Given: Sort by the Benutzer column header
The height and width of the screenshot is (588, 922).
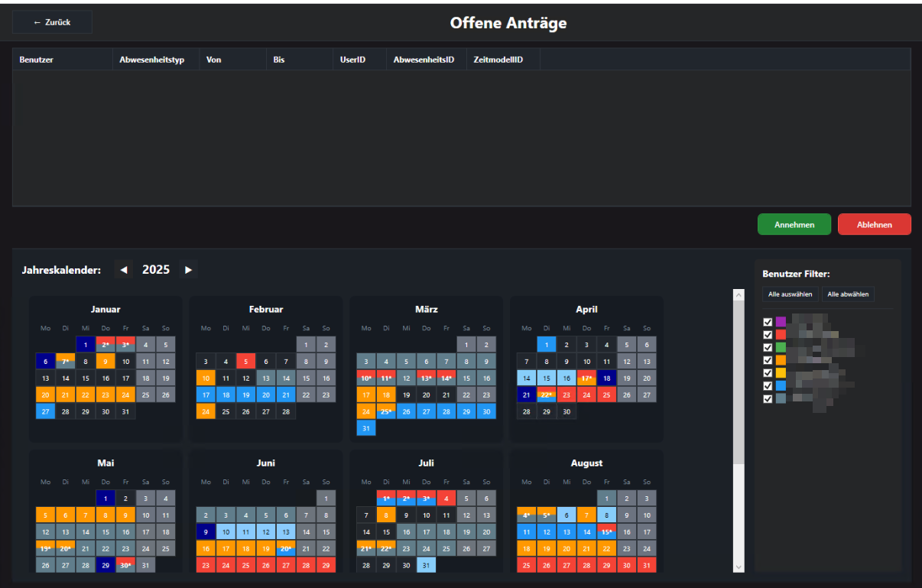Looking at the screenshot, I should coord(37,60).
